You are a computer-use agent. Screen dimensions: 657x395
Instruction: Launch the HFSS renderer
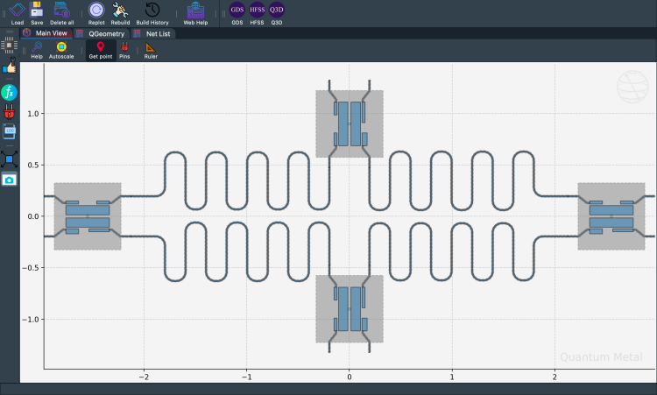tap(257, 13)
